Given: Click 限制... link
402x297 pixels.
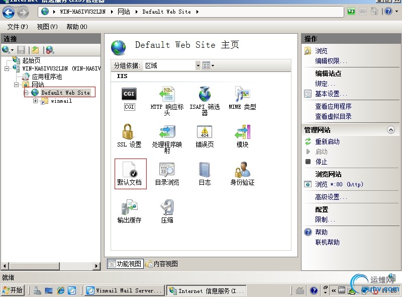Looking at the screenshot, I should tap(325, 219).
